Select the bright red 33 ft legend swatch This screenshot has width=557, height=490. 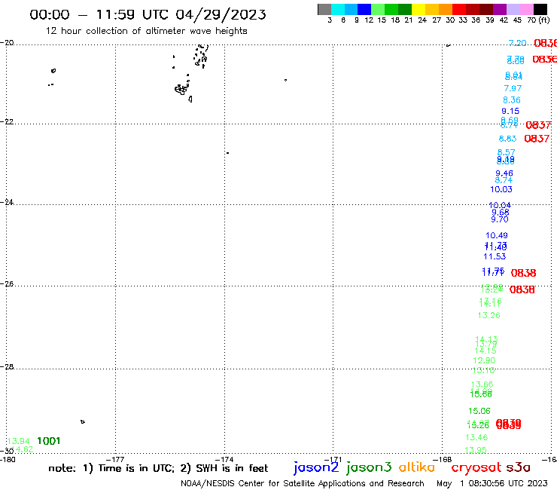(x=459, y=9)
